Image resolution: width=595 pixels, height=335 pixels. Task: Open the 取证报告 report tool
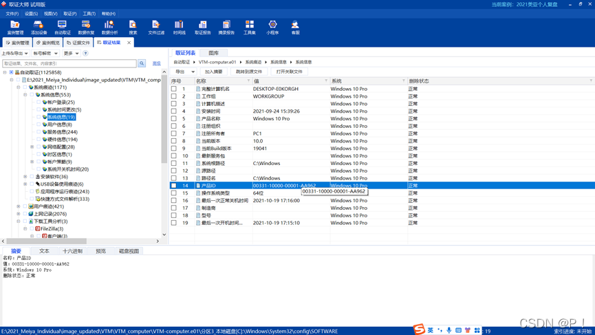pos(203,28)
